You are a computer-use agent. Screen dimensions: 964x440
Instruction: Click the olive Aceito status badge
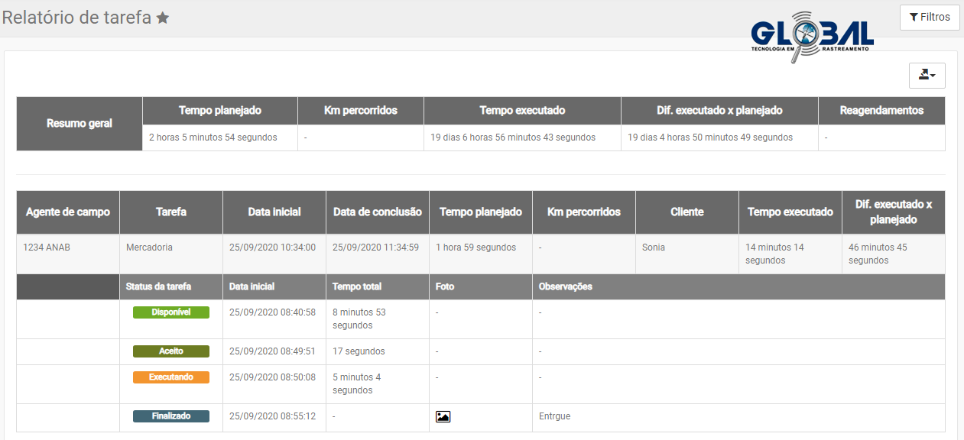tap(171, 351)
